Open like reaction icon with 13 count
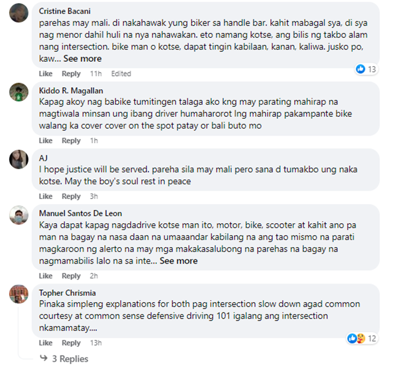399x366 pixels. click(360, 69)
